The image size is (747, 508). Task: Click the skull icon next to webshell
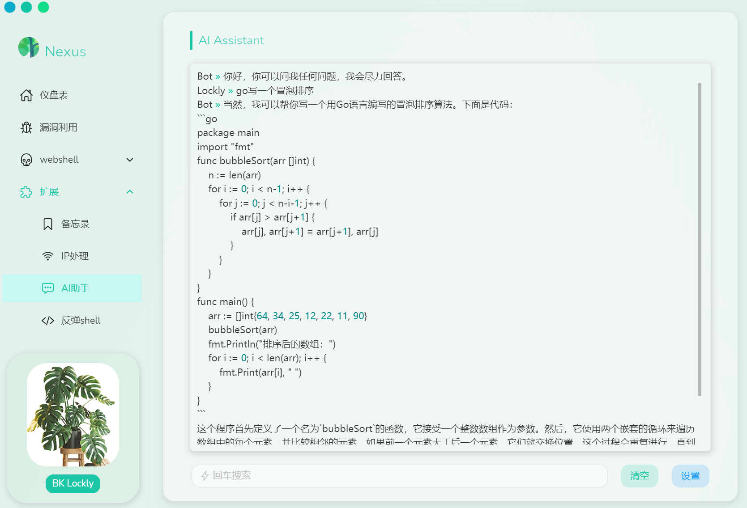point(26,160)
